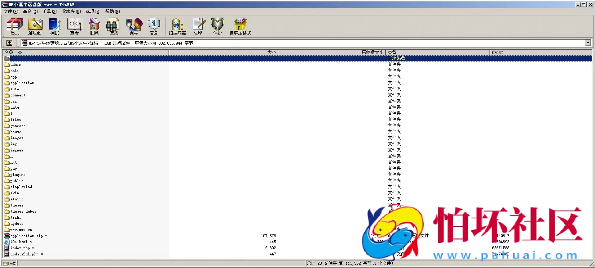Open the File (文件) menu

point(10,12)
